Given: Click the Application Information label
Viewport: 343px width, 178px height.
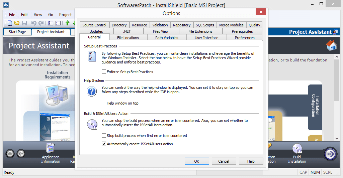Looking at the screenshot, I should click(x=51, y=159).
